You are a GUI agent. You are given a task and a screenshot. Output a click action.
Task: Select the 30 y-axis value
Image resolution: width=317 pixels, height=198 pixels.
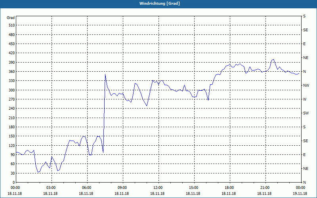coord(13,173)
